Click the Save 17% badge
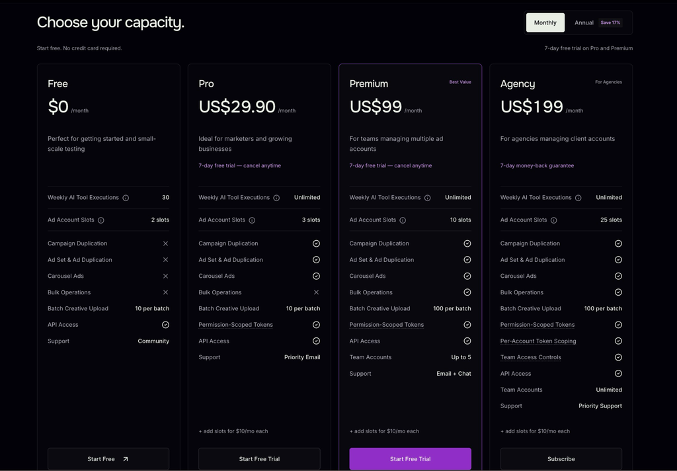 (610, 22)
